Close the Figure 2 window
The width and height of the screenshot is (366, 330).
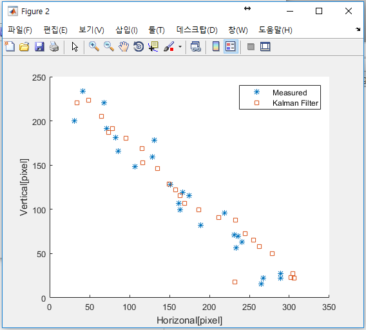(x=349, y=11)
